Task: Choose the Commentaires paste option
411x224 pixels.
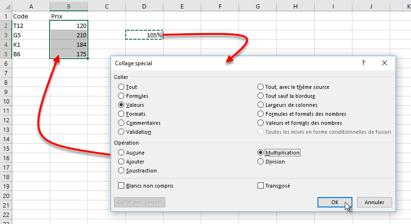Action: 121,123
